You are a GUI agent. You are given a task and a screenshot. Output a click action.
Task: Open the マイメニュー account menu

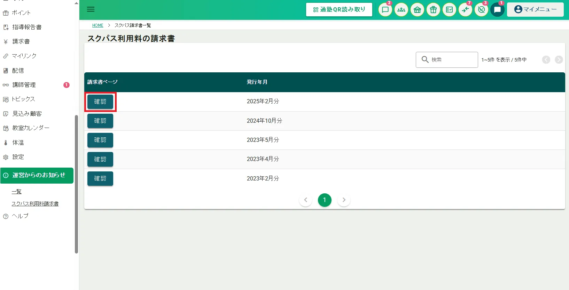pos(535,9)
